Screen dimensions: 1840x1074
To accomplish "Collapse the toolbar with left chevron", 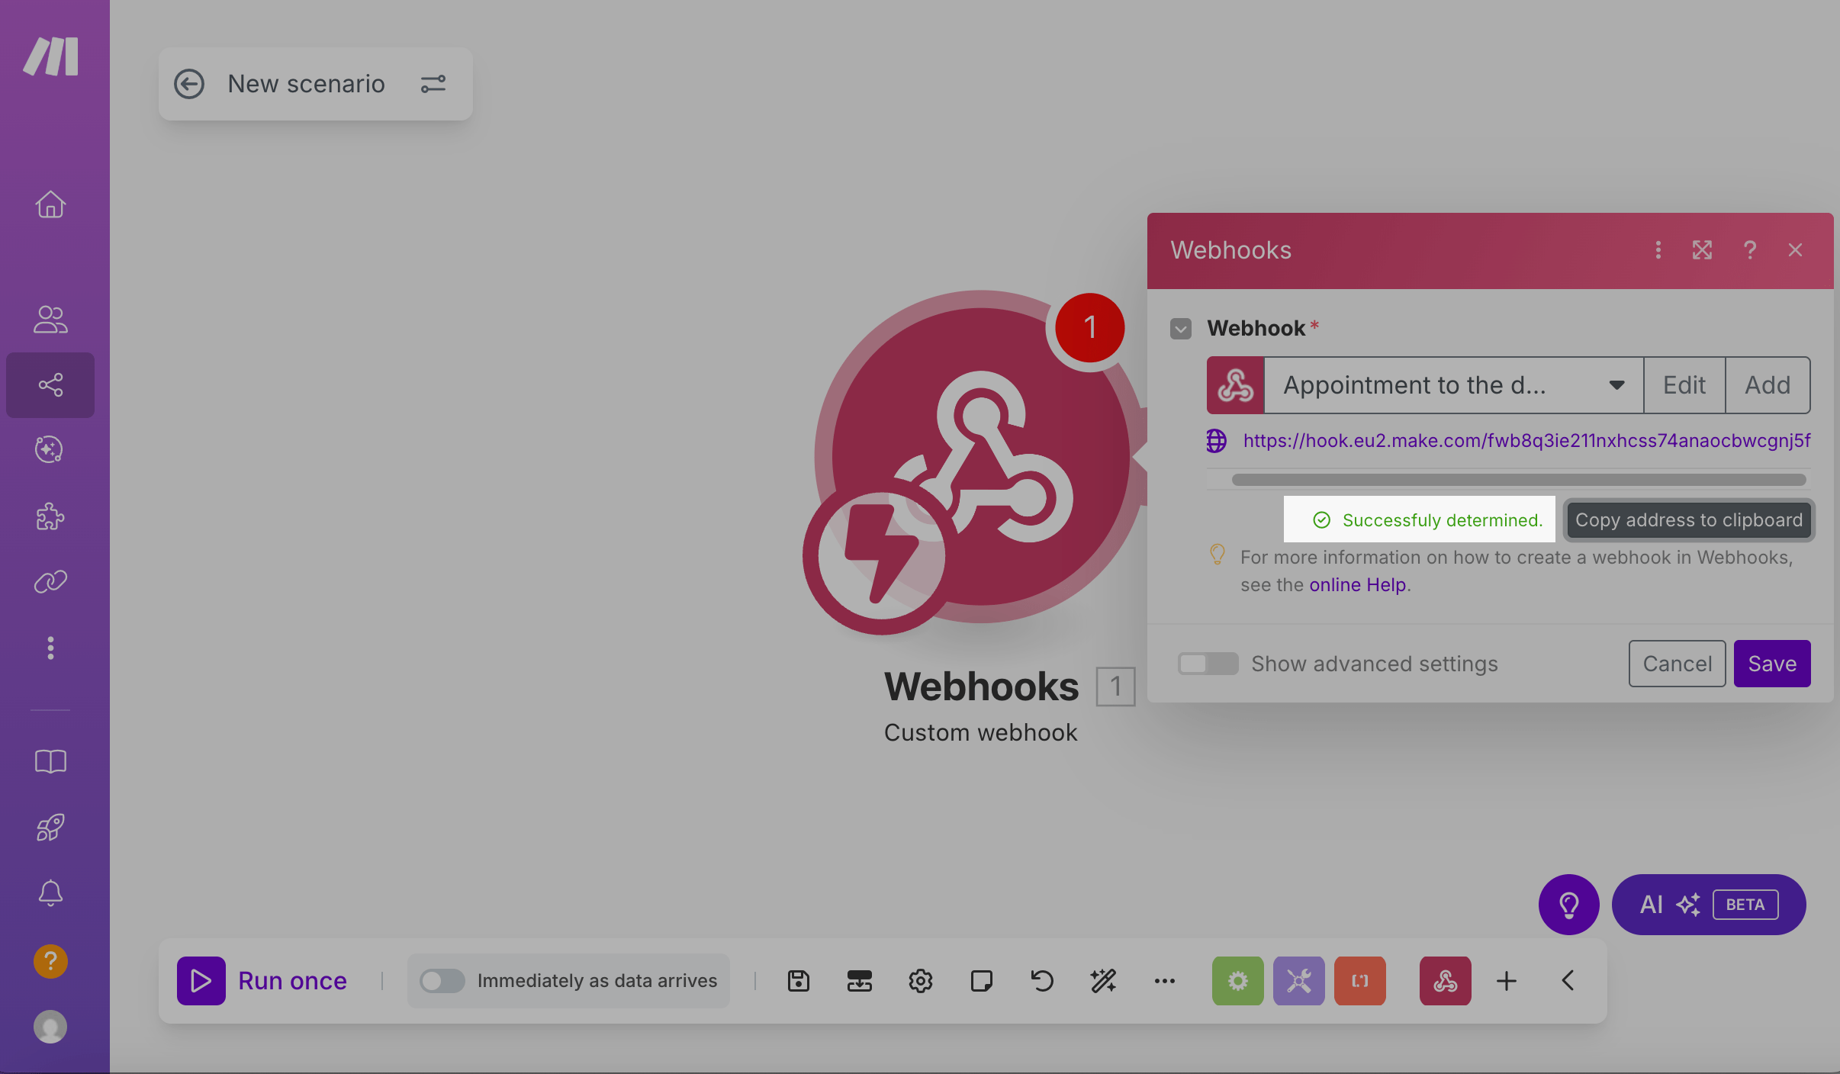I will pyautogui.click(x=1568, y=981).
